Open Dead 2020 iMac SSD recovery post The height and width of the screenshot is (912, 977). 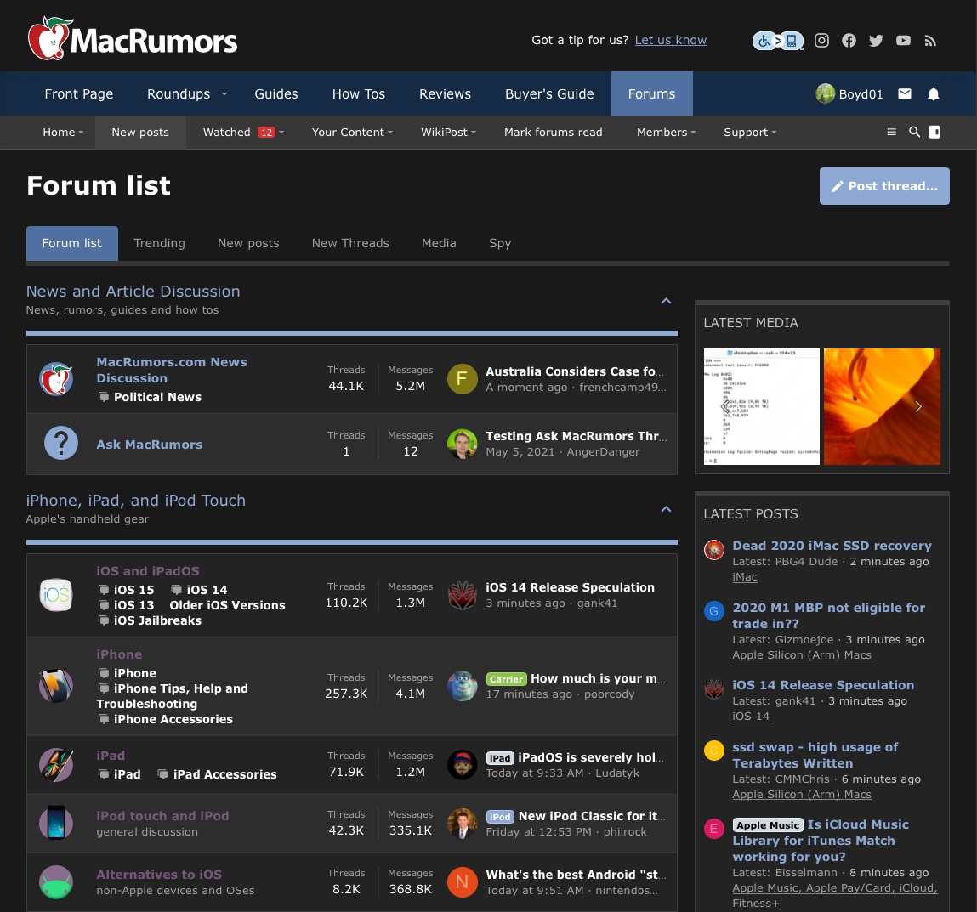[x=832, y=545]
